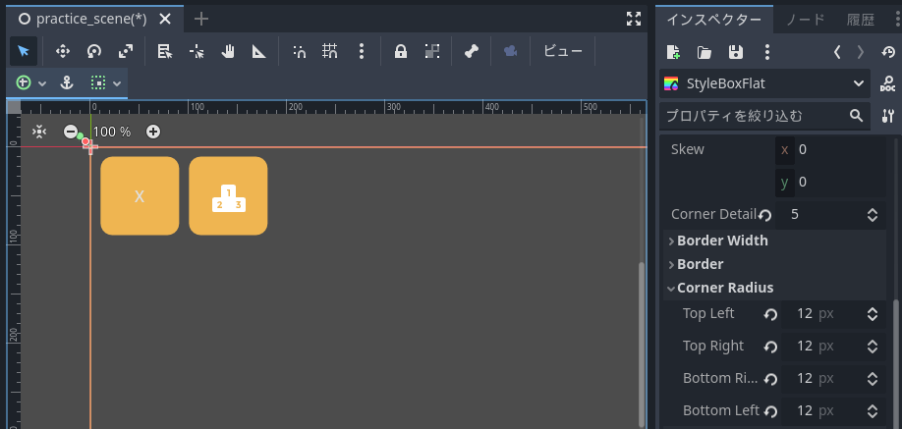
Task: Select the Move mode tool
Action: coord(62,52)
